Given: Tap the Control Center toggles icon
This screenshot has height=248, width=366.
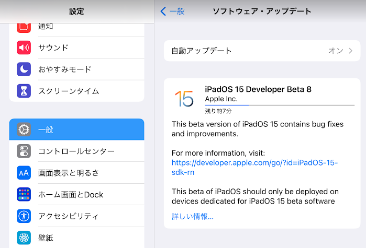Looking at the screenshot, I should (24, 151).
